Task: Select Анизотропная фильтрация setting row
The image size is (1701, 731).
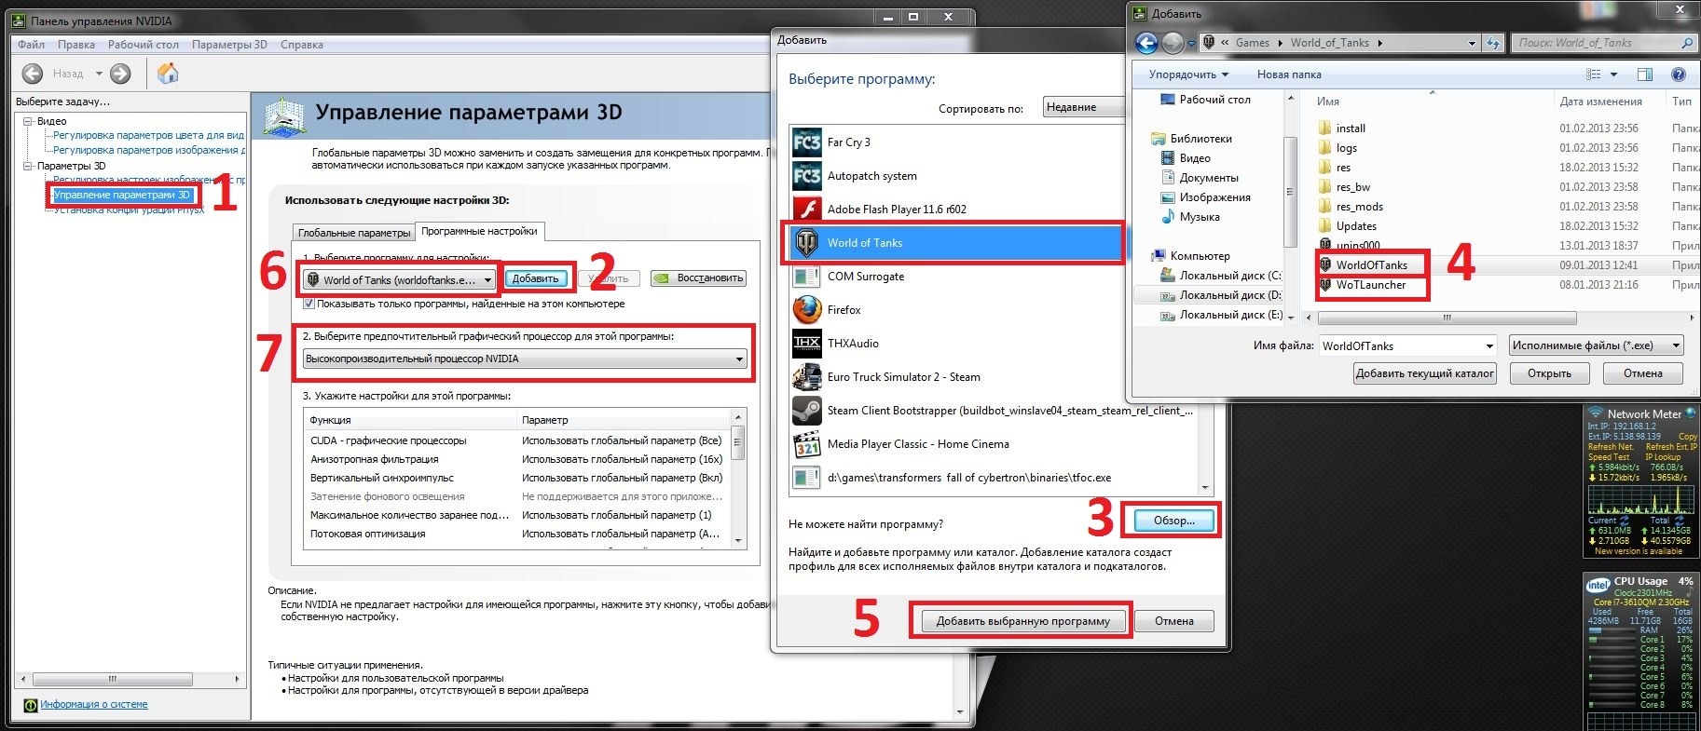Action: 515,459
